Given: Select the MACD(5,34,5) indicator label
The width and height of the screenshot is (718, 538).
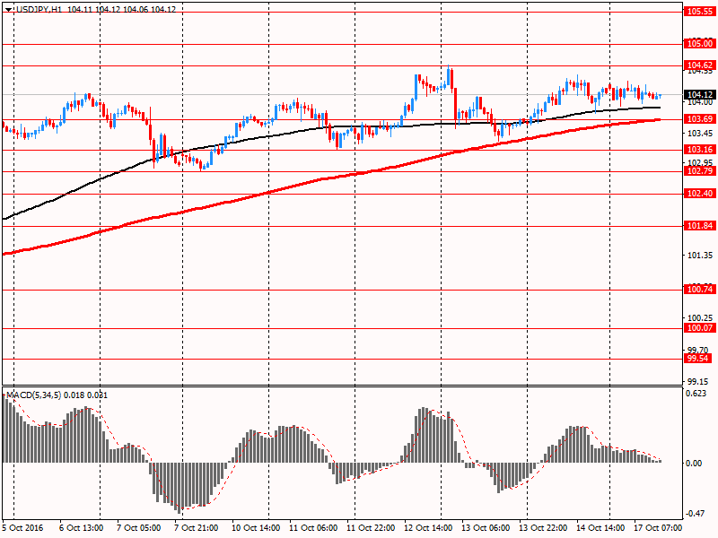Looking at the screenshot, I should [x=33, y=395].
